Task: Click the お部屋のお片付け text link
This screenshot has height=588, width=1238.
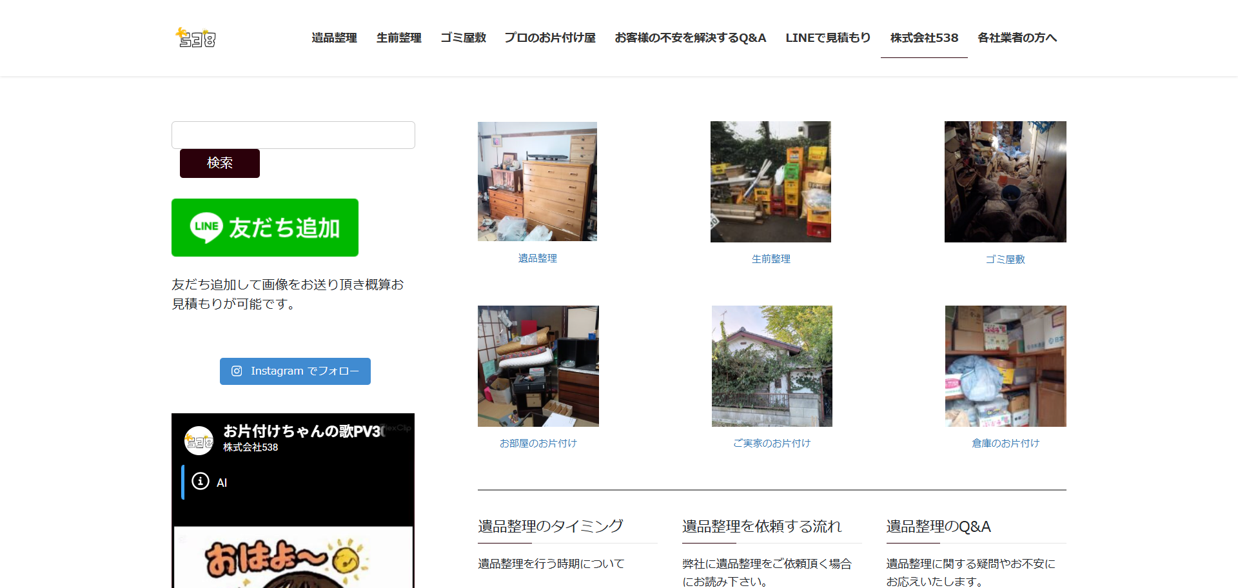Action: pyautogui.click(x=538, y=444)
